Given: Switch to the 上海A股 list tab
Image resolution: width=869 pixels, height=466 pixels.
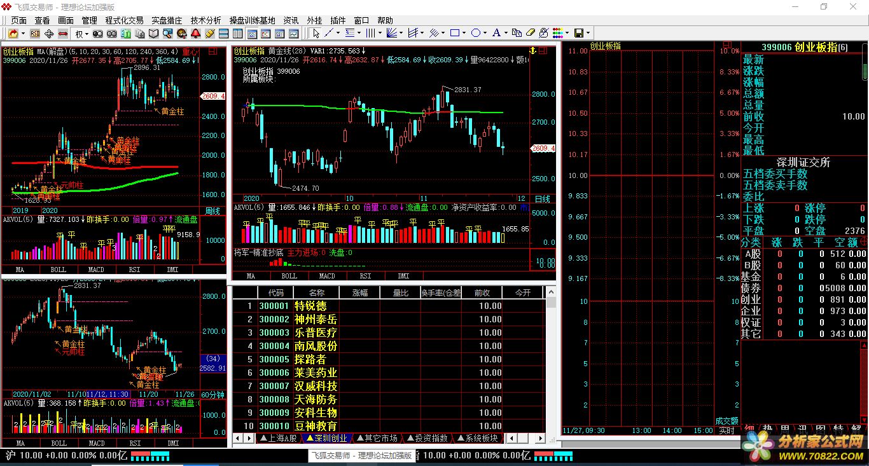Looking at the screenshot, I should pos(278,438).
